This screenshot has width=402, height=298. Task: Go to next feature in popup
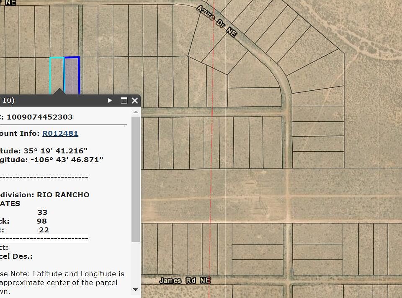pyautogui.click(x=109, y=101)
